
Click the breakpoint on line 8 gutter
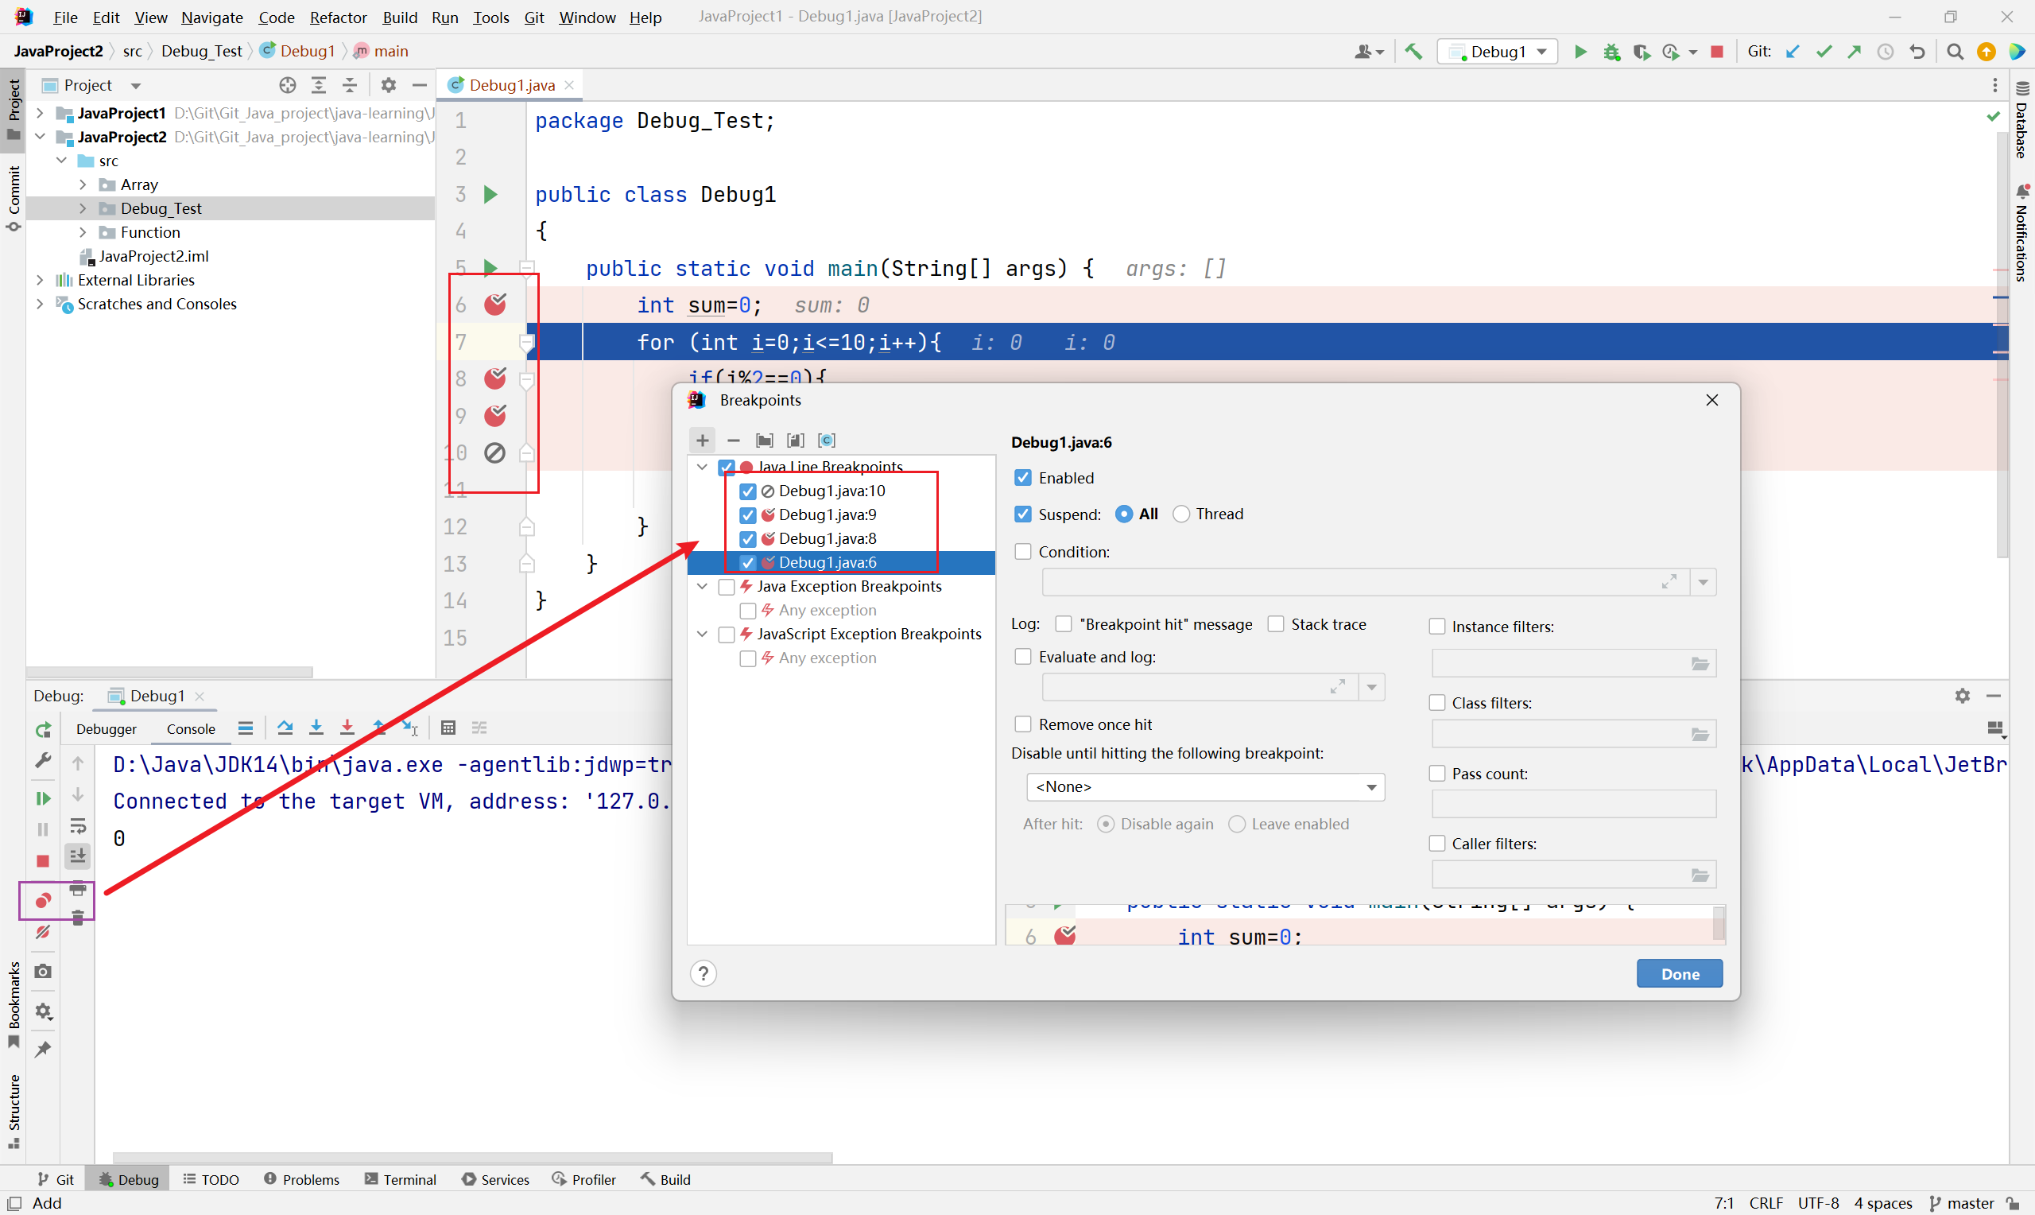(495, 378)
